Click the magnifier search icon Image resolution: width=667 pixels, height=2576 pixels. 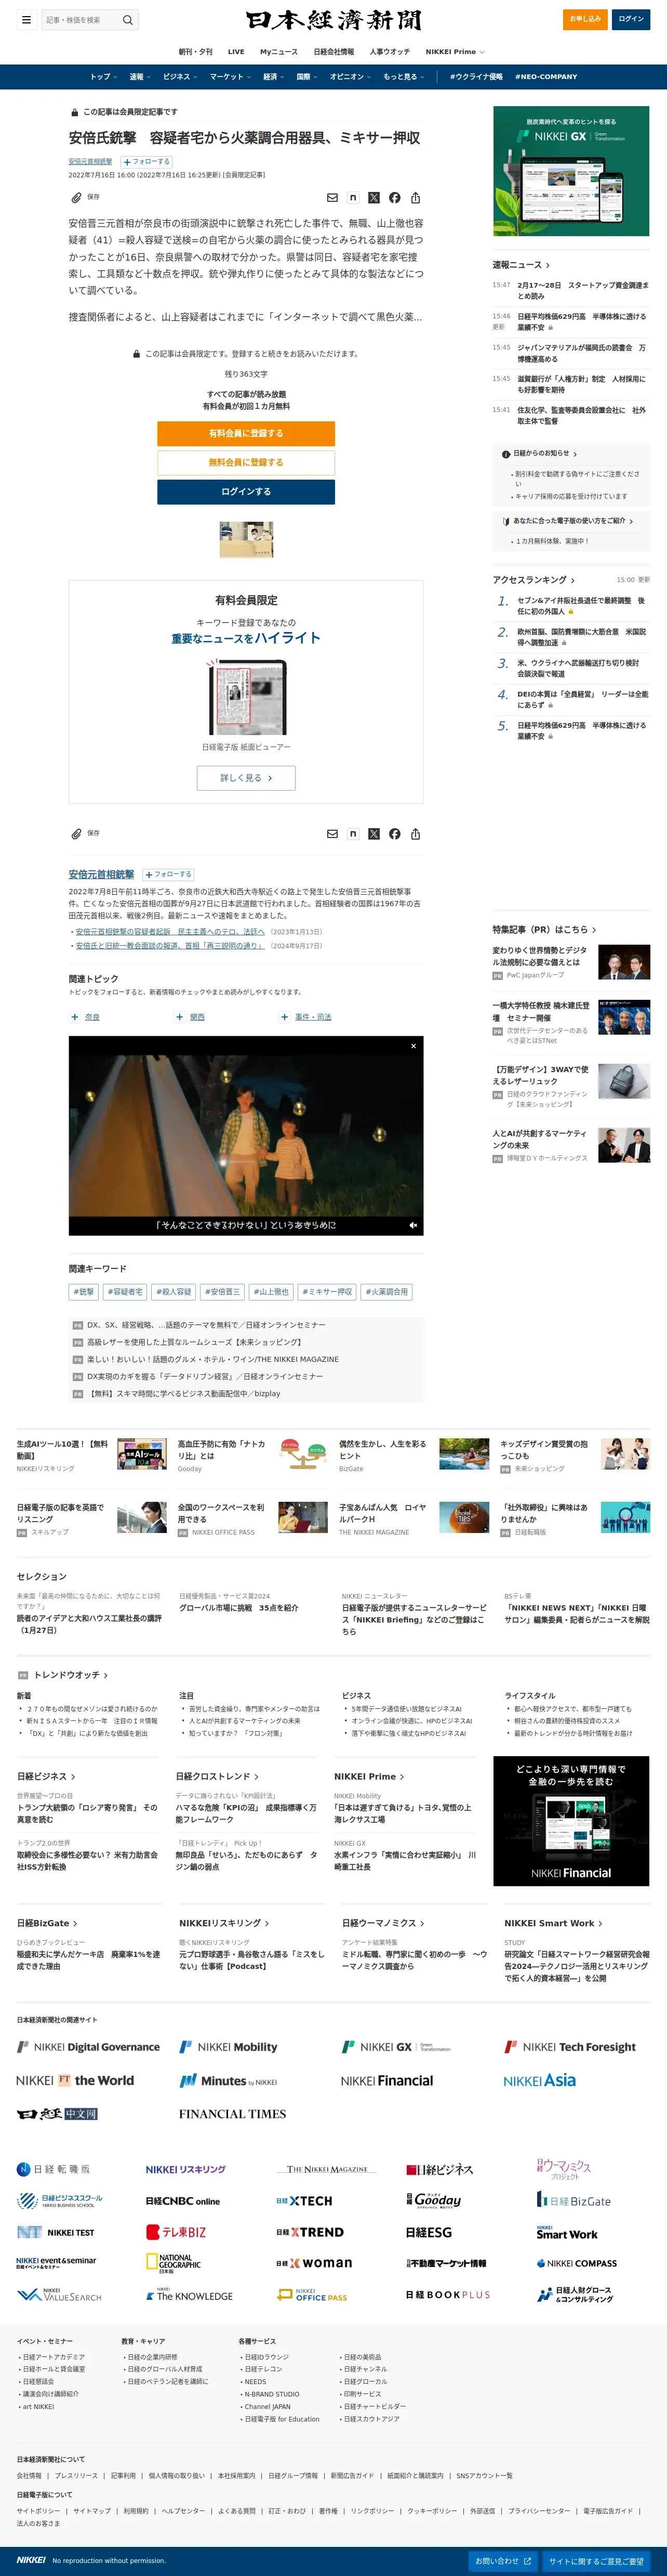point(128,19)
